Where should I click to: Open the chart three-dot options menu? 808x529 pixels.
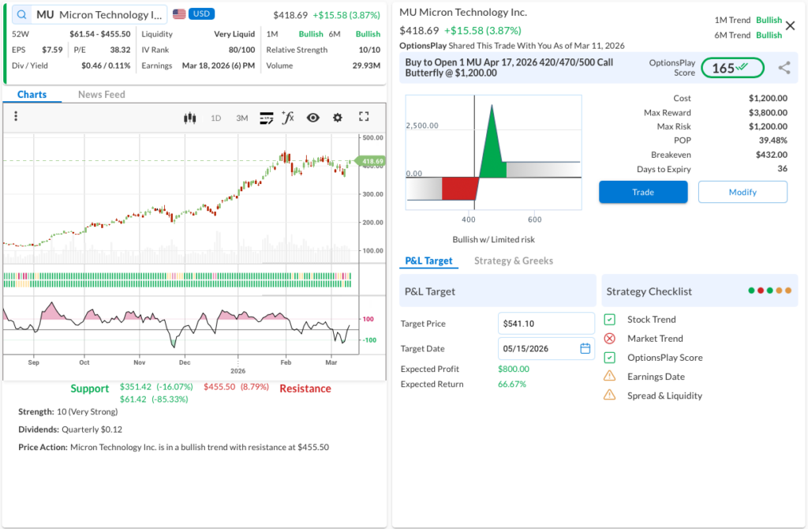(16, 117)
